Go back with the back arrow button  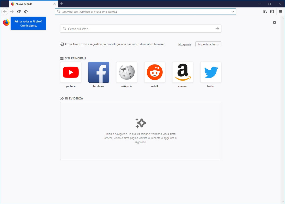tap(5, 11)
